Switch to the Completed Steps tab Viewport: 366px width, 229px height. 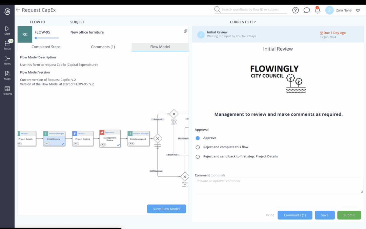tap(46, 47)
